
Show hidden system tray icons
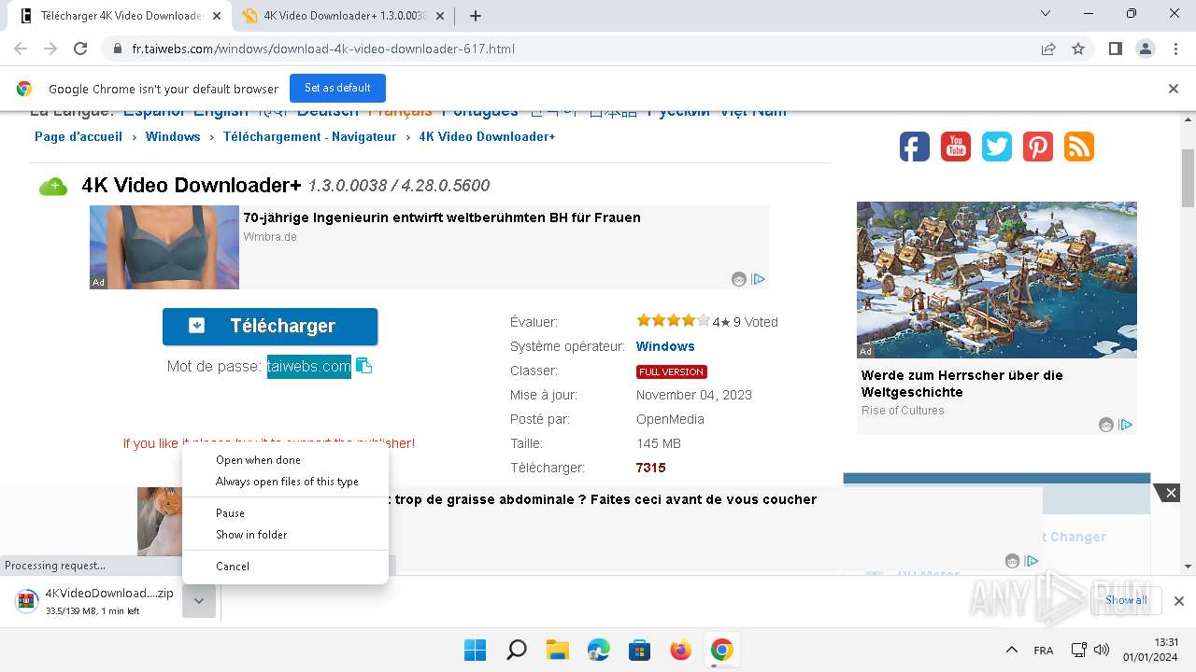point(1012,650)
